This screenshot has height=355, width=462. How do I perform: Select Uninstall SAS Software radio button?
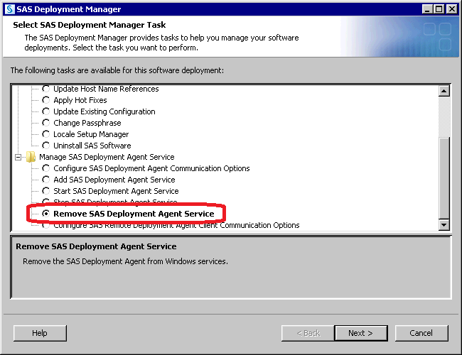[46, 146]
